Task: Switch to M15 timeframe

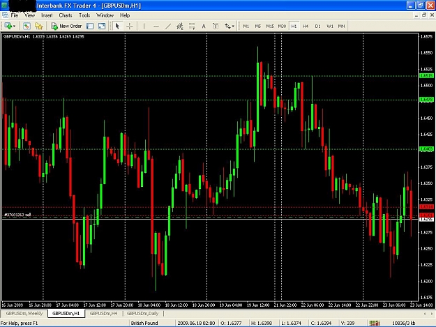Action: 270,26
